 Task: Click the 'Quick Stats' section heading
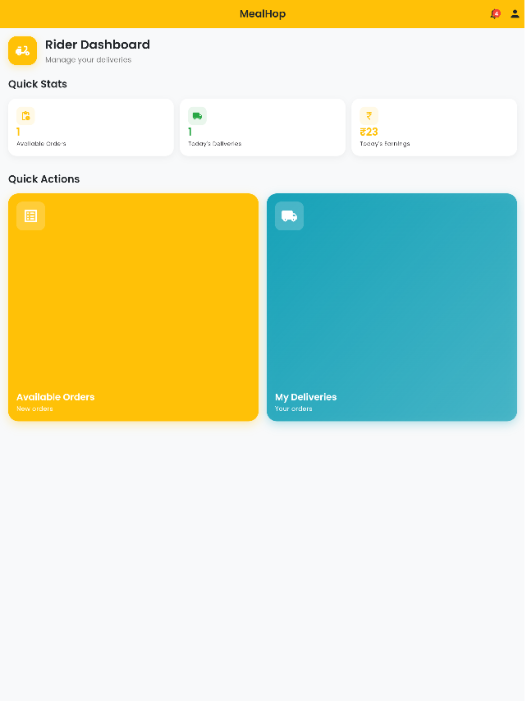click(38, 84)
